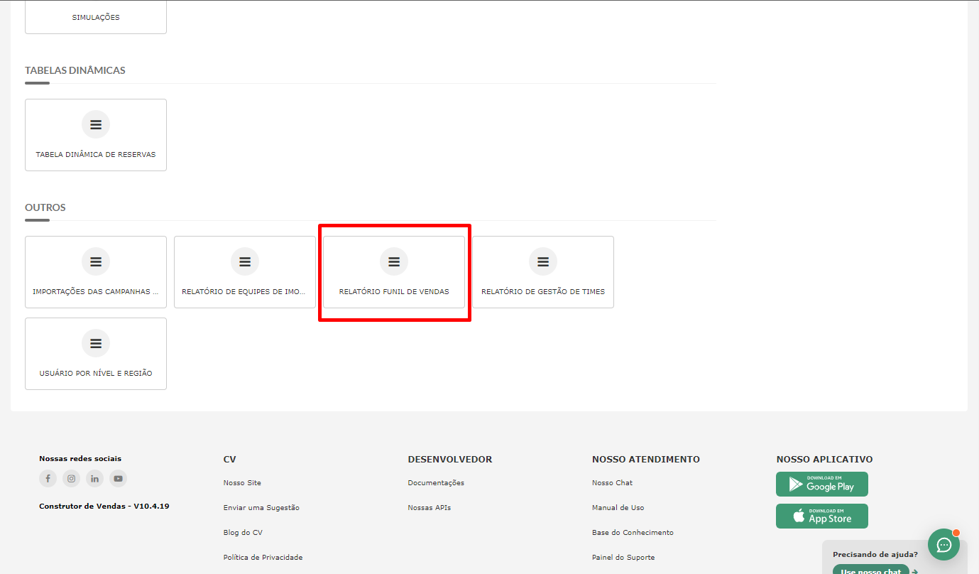Click the Use nosso chat button

pyautogui.click(x=871, y=570)
